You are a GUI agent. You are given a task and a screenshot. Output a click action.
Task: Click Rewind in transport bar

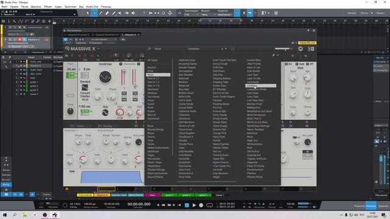pos(163,205)
